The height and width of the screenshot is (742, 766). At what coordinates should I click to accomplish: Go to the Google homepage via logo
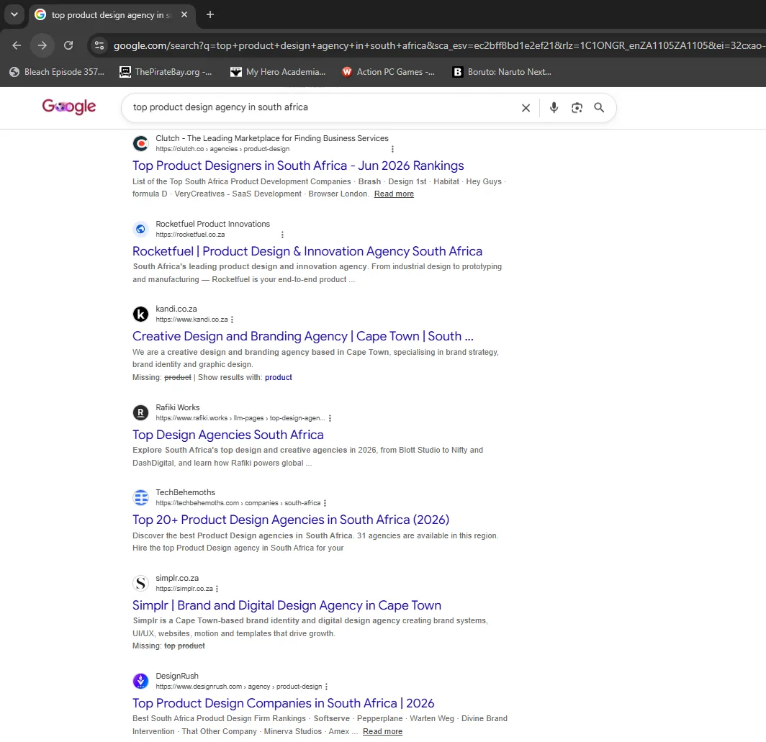69,107
